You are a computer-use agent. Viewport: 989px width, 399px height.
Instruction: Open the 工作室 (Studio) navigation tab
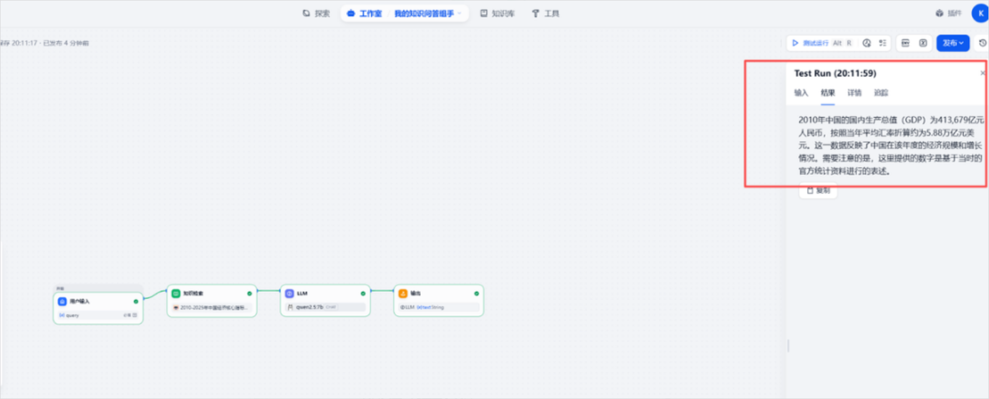(x=365, y=13)
